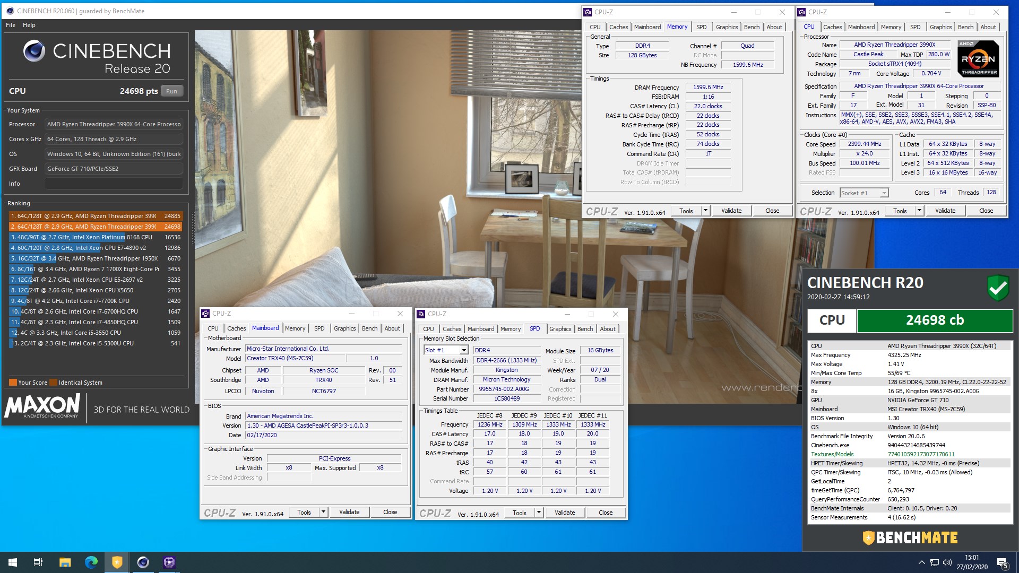Click the network tray icon
This screenshot has height=573, width=1019.
pyautogui.click(x=935, y=562)
